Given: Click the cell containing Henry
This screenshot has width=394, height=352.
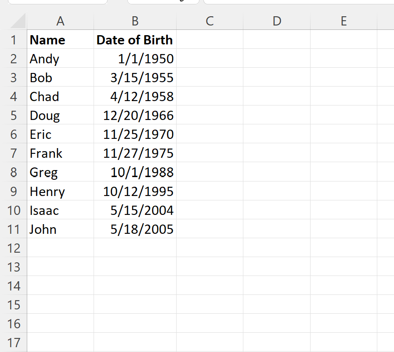Looking at the screenshot, I should (x=60, y=192).
